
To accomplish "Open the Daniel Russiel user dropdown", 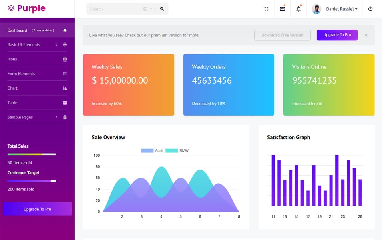I will pos(341,9).
